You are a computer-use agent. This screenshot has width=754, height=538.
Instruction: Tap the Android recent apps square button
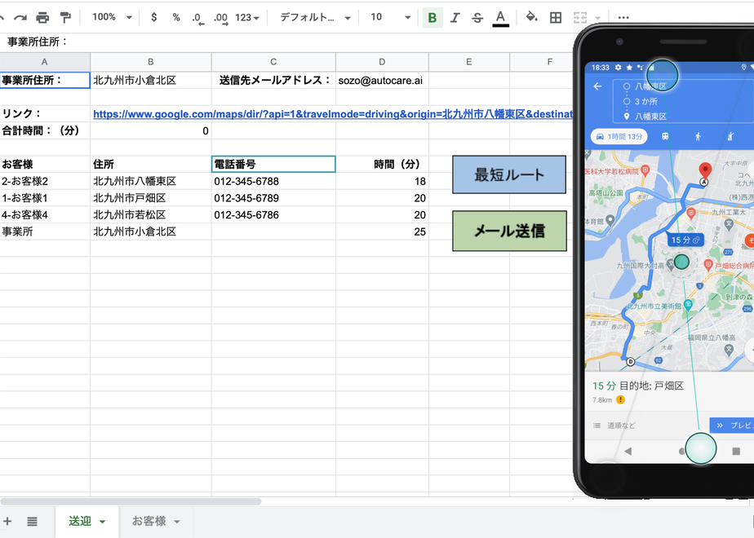[x=736, y=451]
